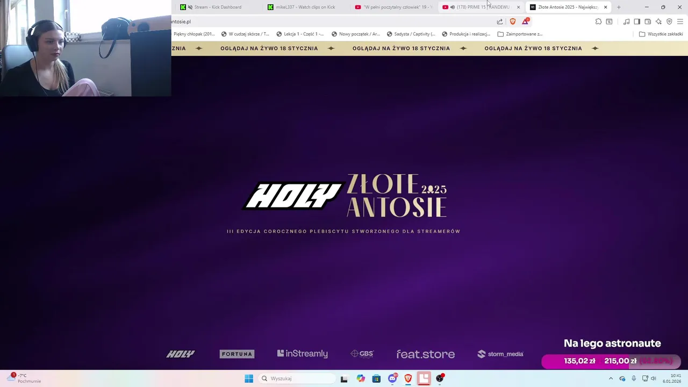Click the GBS sponsor logo
The width and height of the screenshot is (688, 387).
coord(362,354)
